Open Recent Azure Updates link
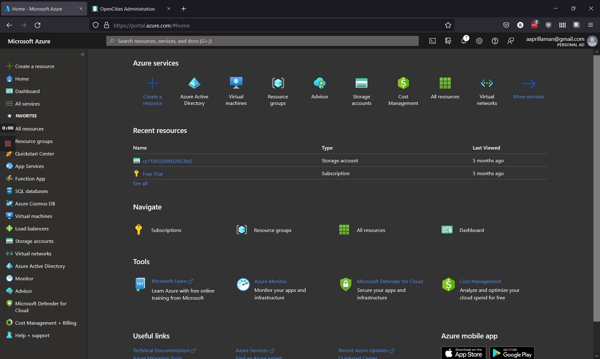 pos(366,350)
